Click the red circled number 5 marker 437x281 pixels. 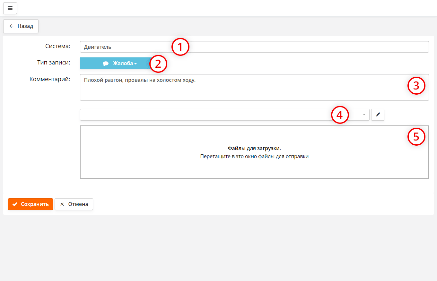pos(416,137)
